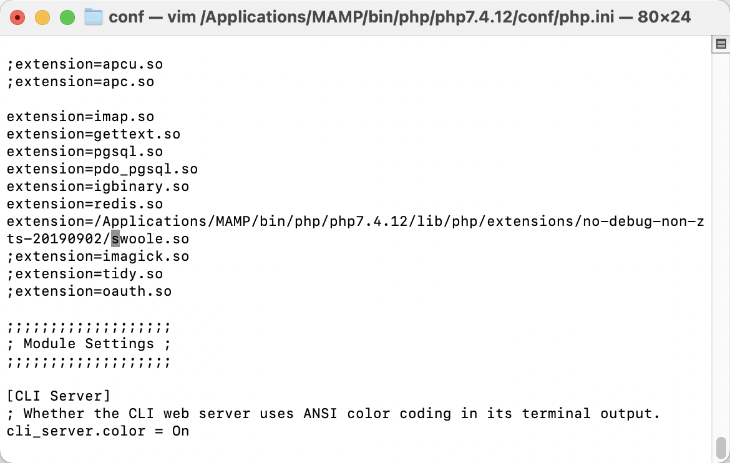The height and width of the screenshot is (463, 730).
Task: Click the ;extension=imagick.so line
Action: pyautogui.click(x=98, y=256)
